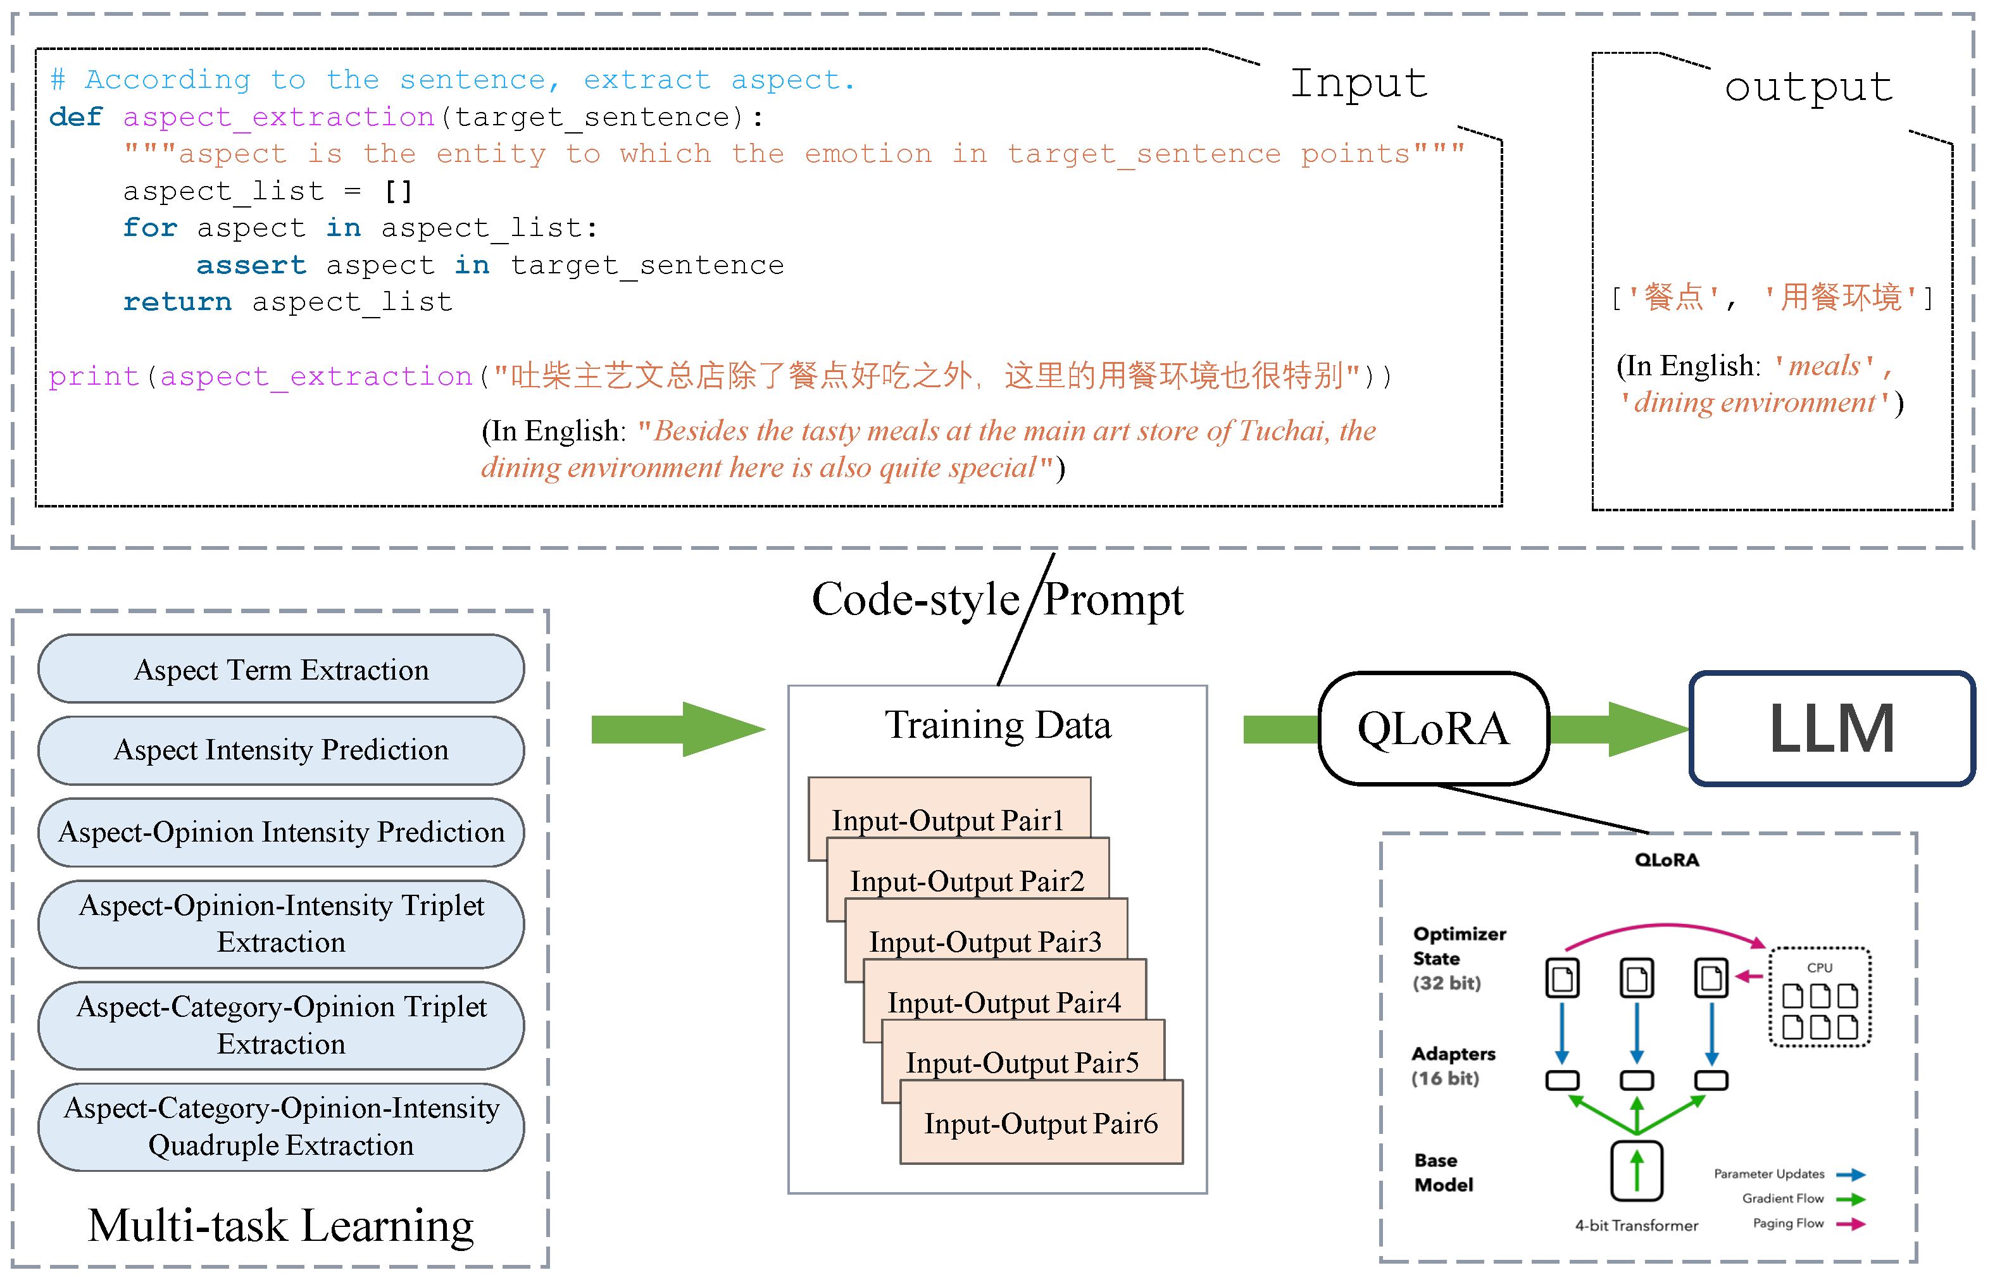
Task: Click the dotted CPU box in QLoRA diagram
Action: pos(1819,997)
